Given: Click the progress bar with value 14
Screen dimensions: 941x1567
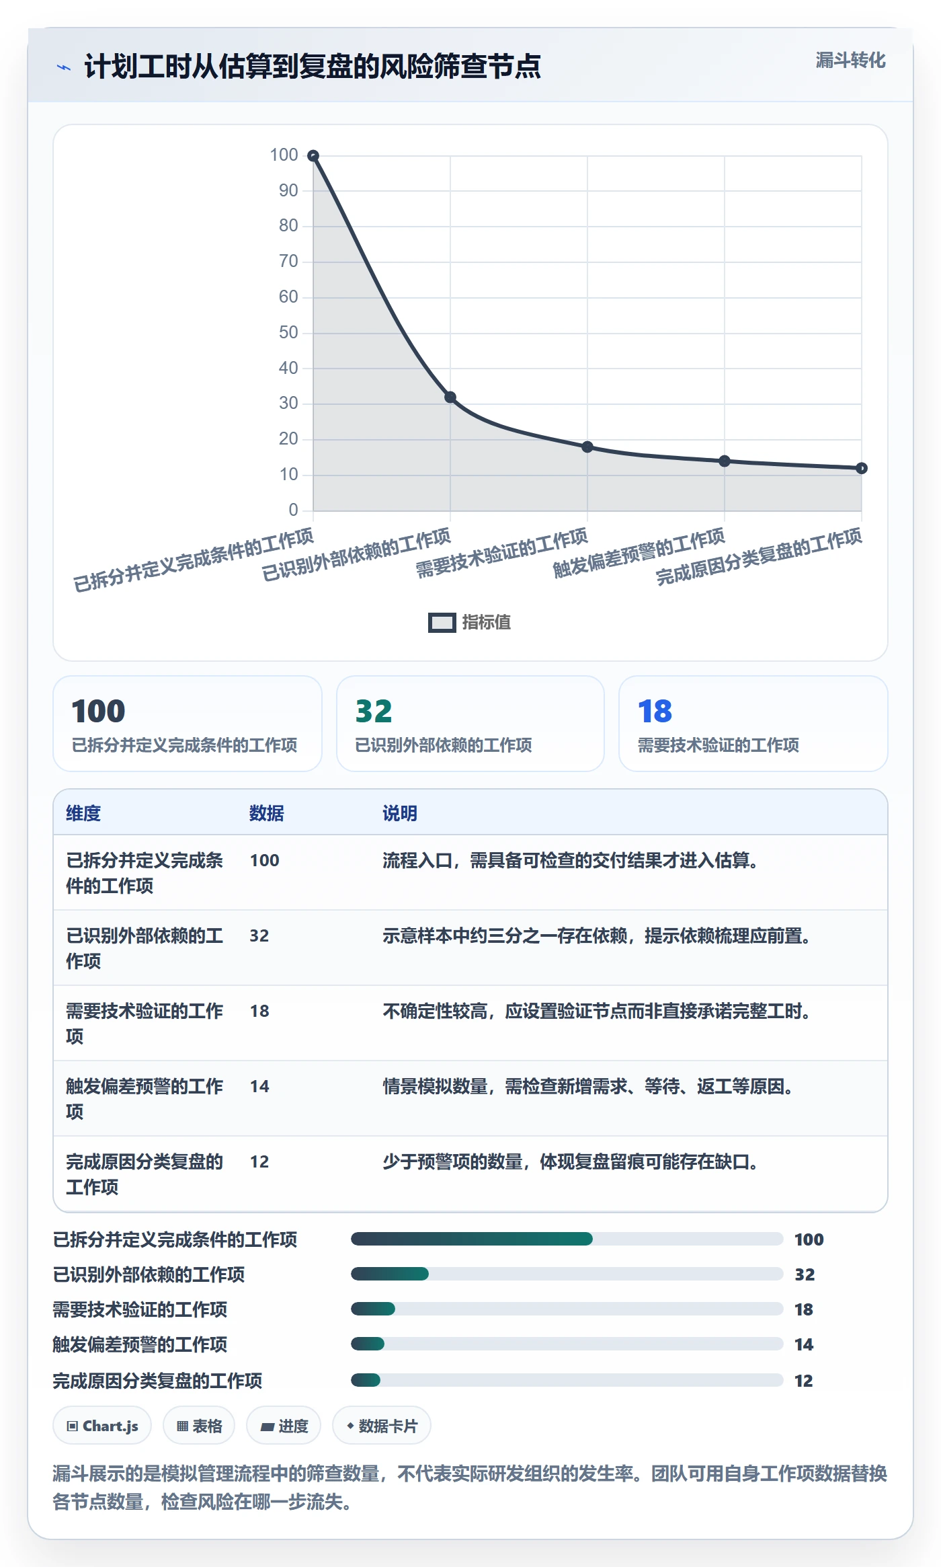Looking at the screenshot, I should pos(567,1344).
